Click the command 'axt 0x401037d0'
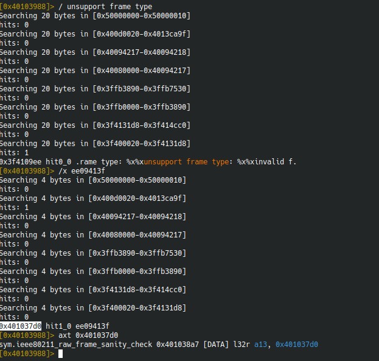Viewport: 379px width, 361px height. [x=88, y=335]
